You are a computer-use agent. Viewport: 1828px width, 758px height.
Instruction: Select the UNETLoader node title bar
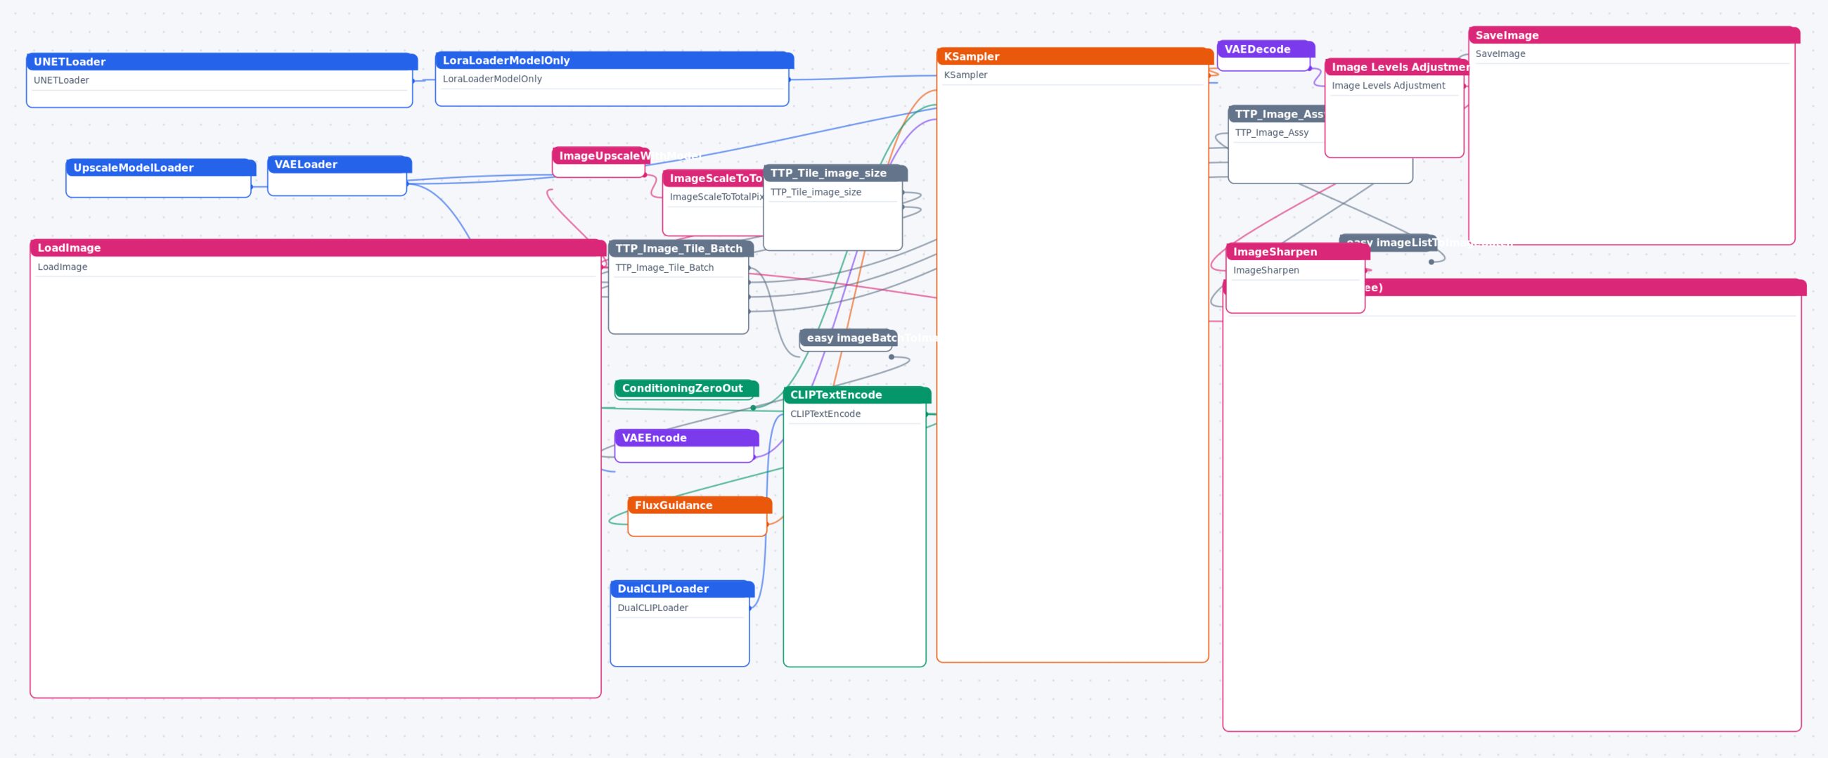221,62
